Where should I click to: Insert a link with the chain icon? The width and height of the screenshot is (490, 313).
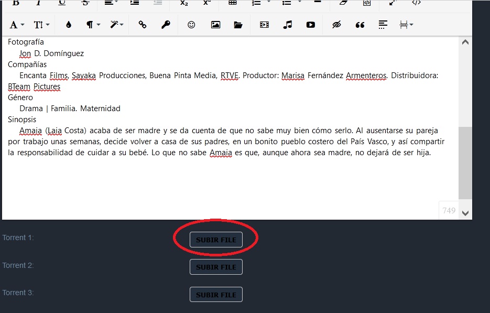pyautogui.click(x=142, y=25)
